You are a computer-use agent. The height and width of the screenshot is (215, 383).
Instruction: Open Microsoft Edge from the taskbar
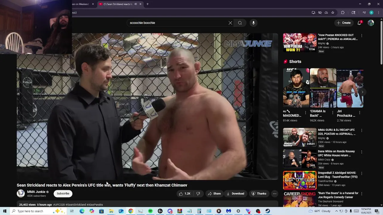82,211
